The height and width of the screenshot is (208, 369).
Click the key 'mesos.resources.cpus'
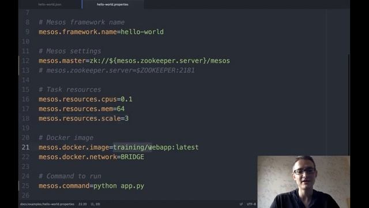78,99
